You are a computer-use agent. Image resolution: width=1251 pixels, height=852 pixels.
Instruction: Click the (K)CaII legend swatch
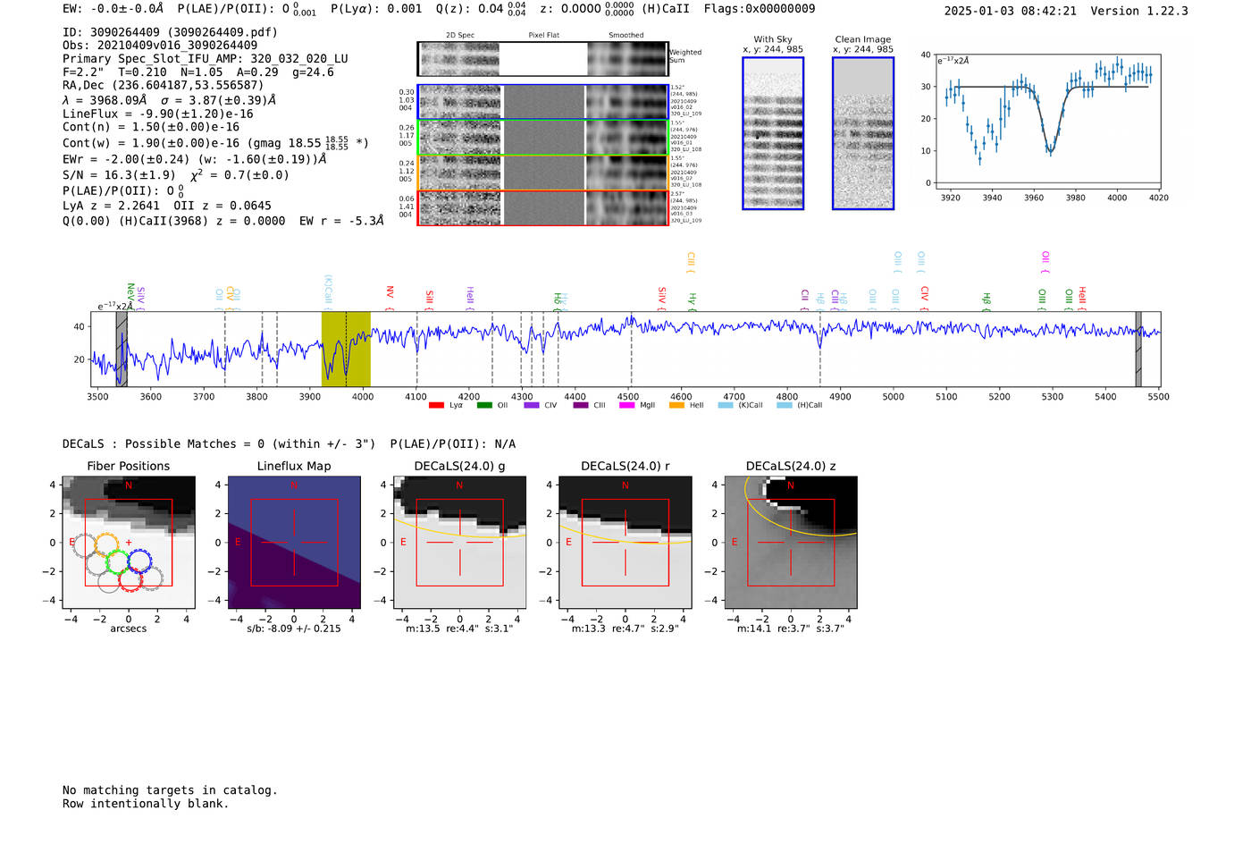726,405
